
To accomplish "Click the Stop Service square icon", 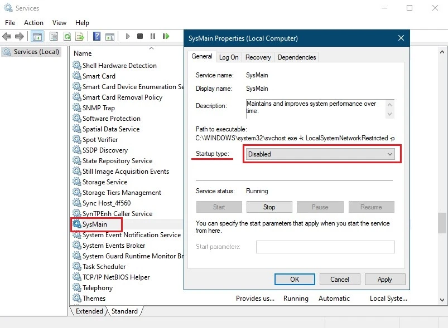I will [x=140, y=36].
